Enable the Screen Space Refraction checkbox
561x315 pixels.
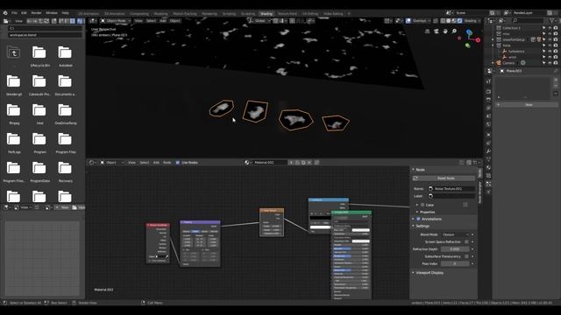click(466, 241)
